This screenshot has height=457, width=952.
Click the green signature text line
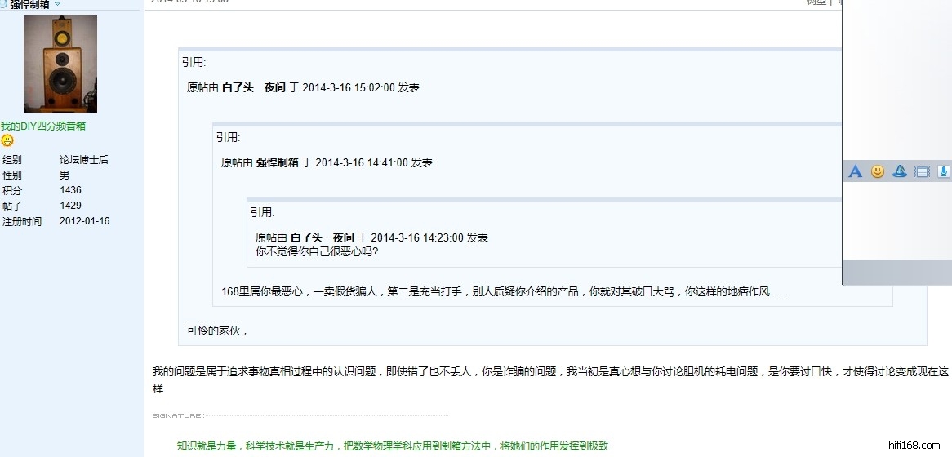pyautogui.click(x=393, y=446)
